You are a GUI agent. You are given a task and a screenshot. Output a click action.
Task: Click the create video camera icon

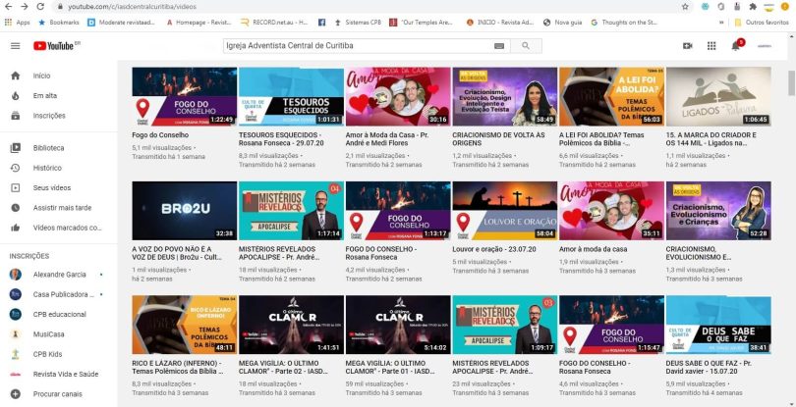[x=687, y=46]
